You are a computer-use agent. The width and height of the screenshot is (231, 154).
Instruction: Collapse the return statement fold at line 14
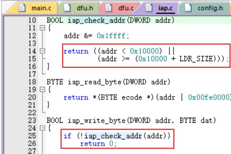coord(42,51)
